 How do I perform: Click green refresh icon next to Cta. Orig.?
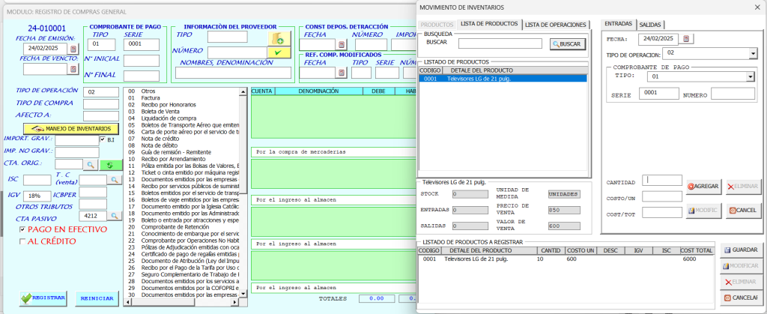111,164
